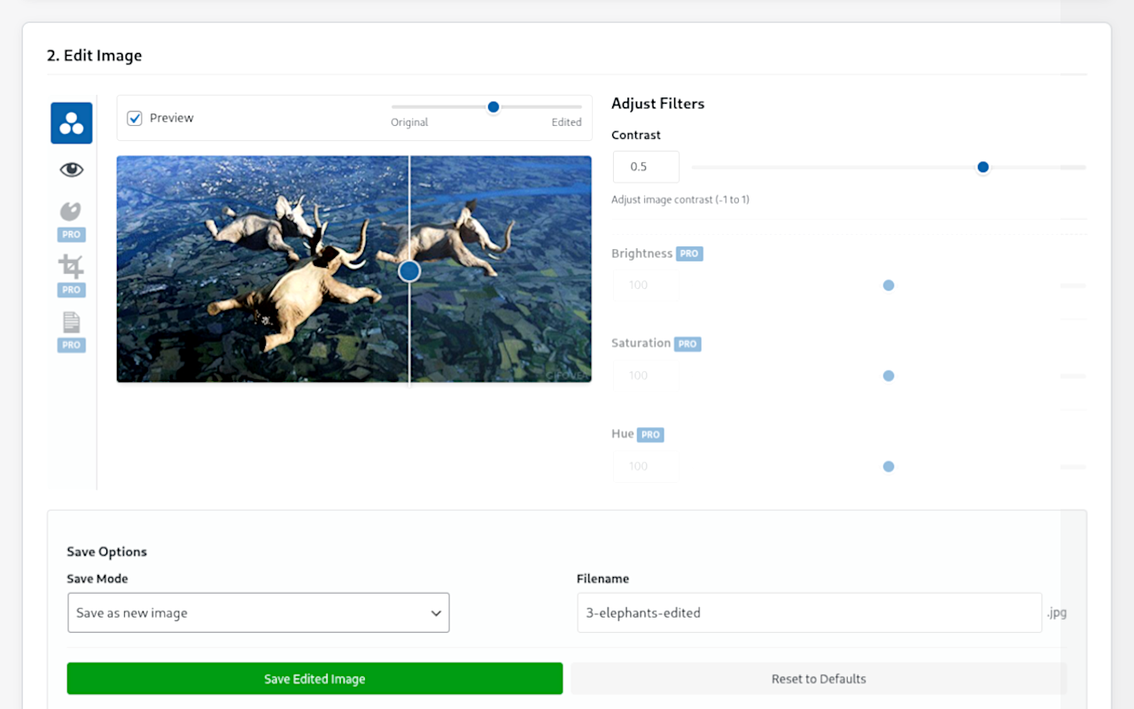Uncheck the Preview checkbox
The height and width of the screenshot is (709, 1134).
click(135, 118)
